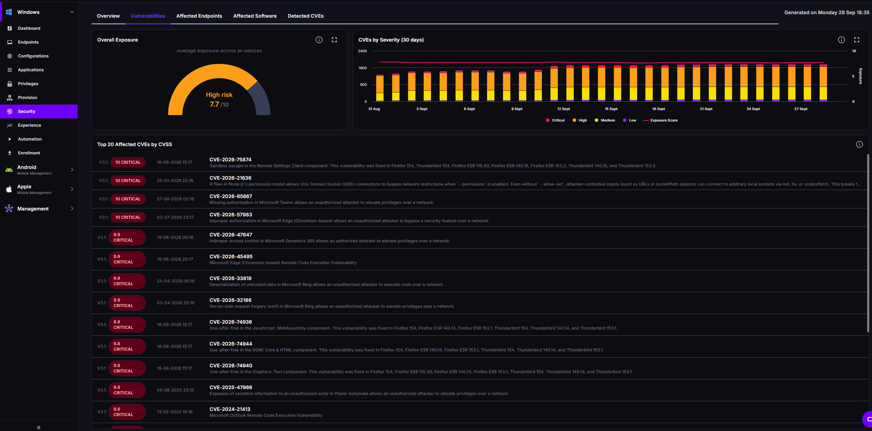Viewport: 872px width, 431px height.
Task: Click the Automation play icon
Action: [10, 139]
